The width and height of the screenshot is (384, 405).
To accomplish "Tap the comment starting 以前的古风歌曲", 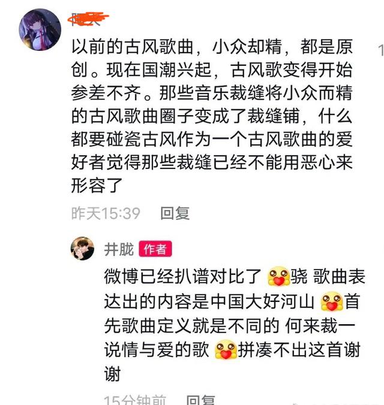I will coord(212,116).
